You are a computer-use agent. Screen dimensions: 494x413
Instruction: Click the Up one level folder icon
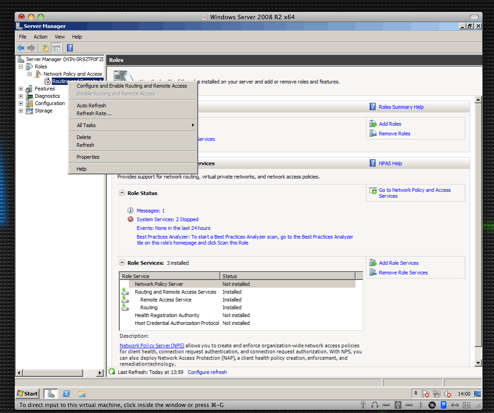(x=45, y=48)
